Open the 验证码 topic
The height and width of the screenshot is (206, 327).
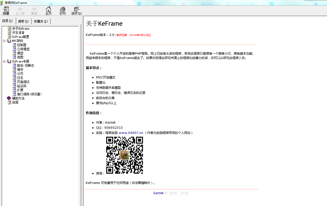coord(22,86)
